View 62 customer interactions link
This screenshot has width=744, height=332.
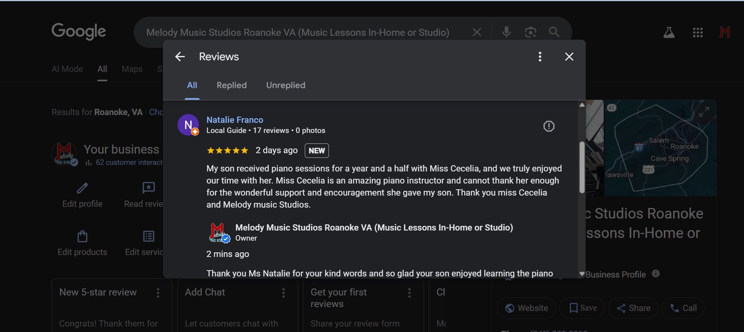(129, 163)
